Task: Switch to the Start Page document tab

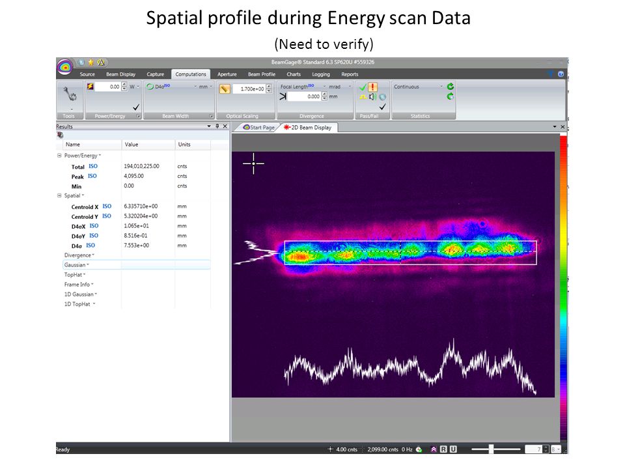Action: (258, 127)
